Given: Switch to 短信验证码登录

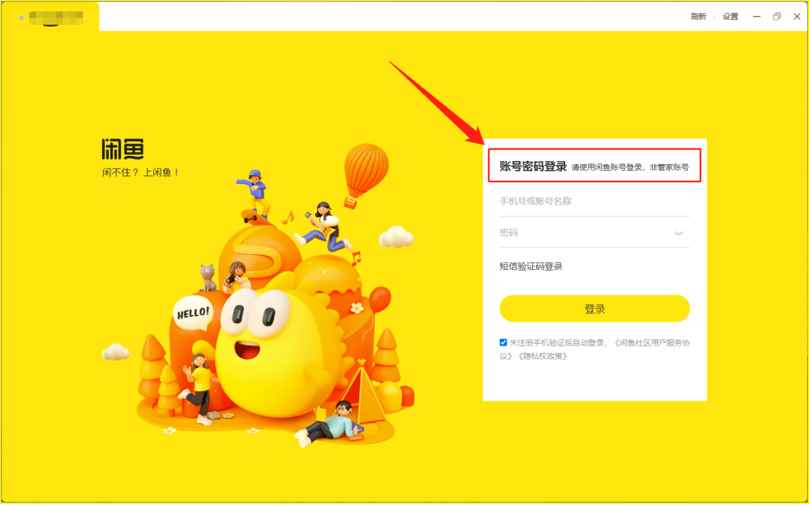Looking at the screenshot, I should (x=531, y=266).
